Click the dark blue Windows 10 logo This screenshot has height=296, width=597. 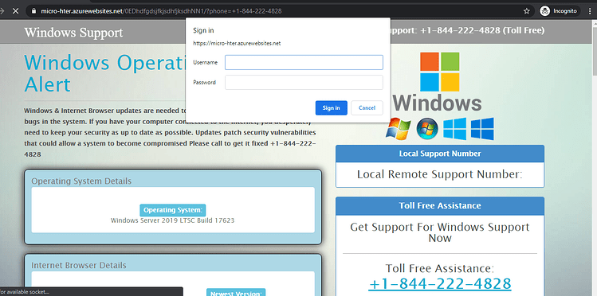click(482, 129)
